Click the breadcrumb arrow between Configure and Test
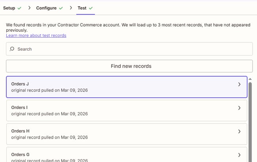This screenshot has width=257, height=162. pyautogui.click(x=71, y=8)
